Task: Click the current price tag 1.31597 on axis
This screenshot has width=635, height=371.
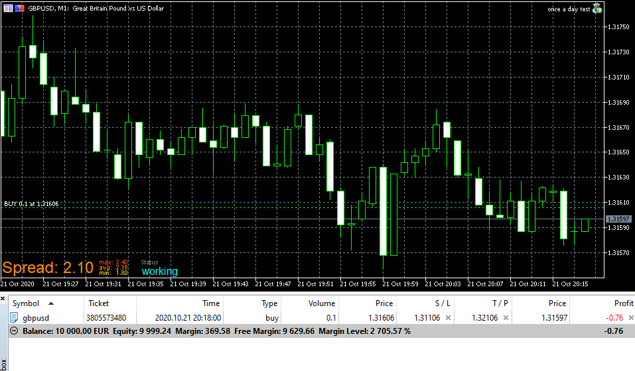Action: point(618,219)
